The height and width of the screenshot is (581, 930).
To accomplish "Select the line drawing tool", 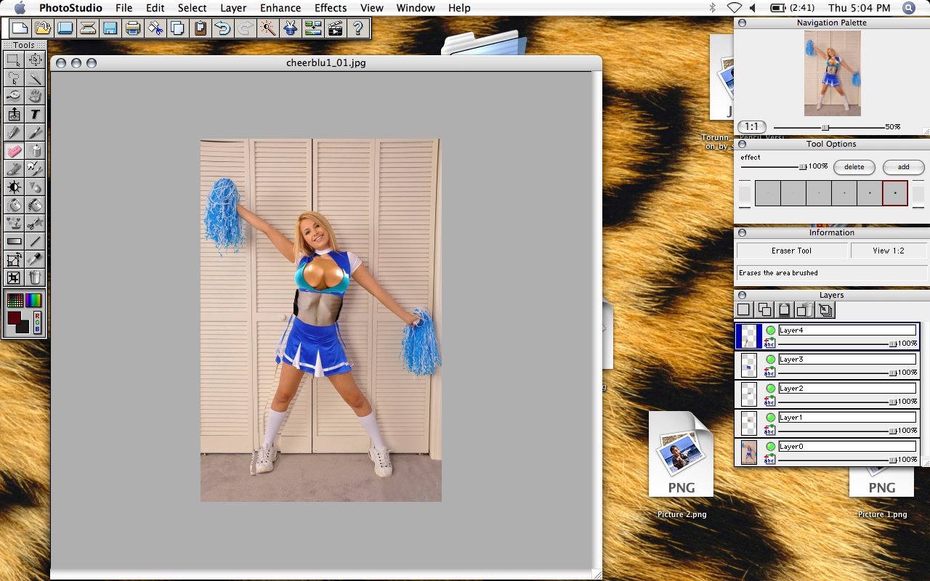I will click(x=35, y=241).
